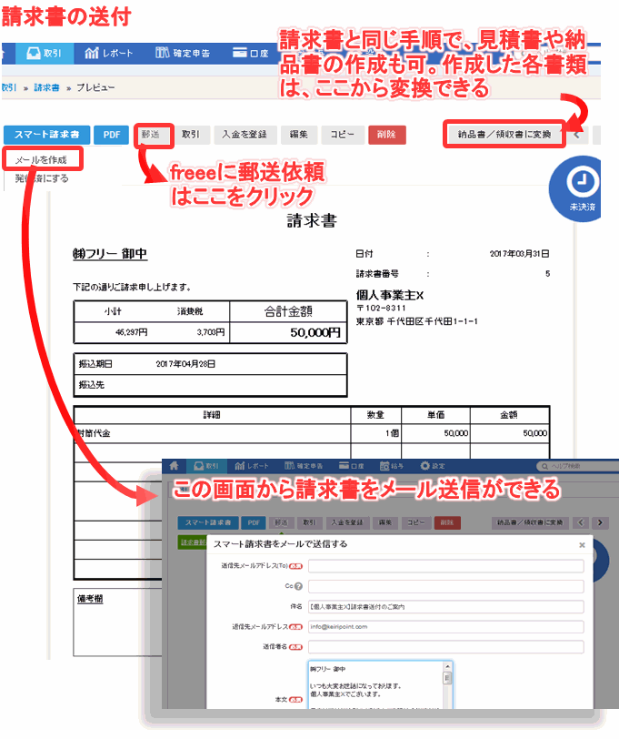Click コピー button in lower window toolbar

pos(415,522)
